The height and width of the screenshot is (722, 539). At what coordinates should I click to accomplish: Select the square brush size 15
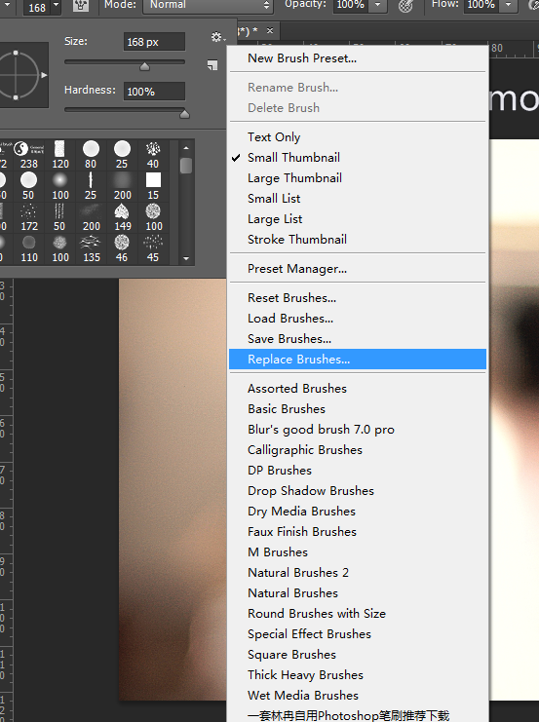153,186
